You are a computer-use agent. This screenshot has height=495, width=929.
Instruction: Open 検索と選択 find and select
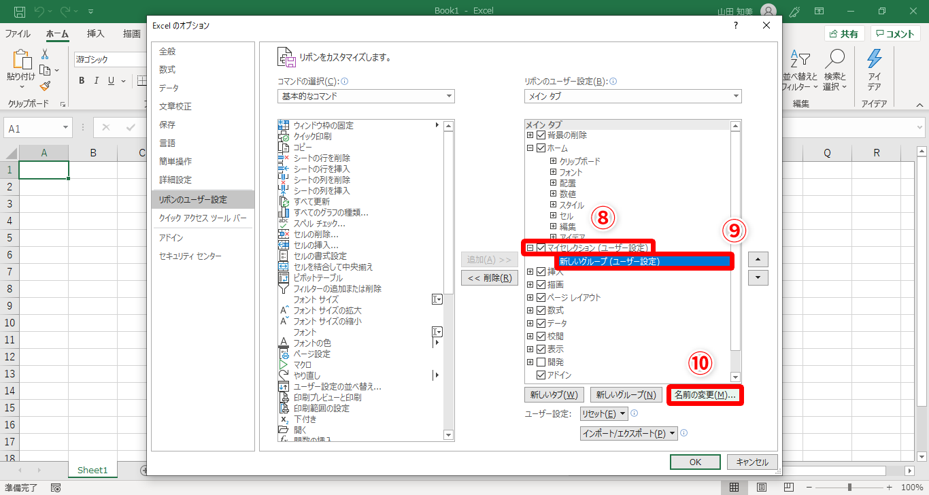point(834,70)
